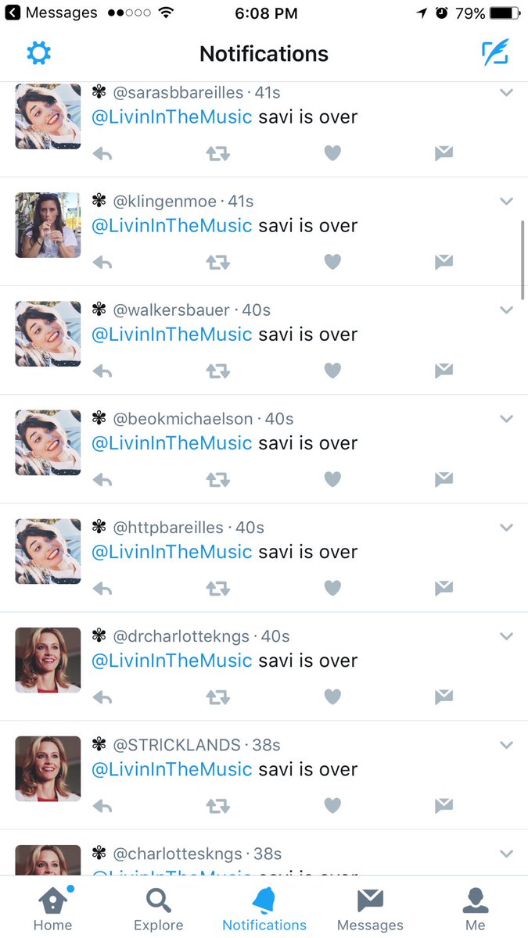The width and height of the screenshot is (528, 938).
Task: Share @klingenmoe's tweet via message envelope
Action: [444, 262]
